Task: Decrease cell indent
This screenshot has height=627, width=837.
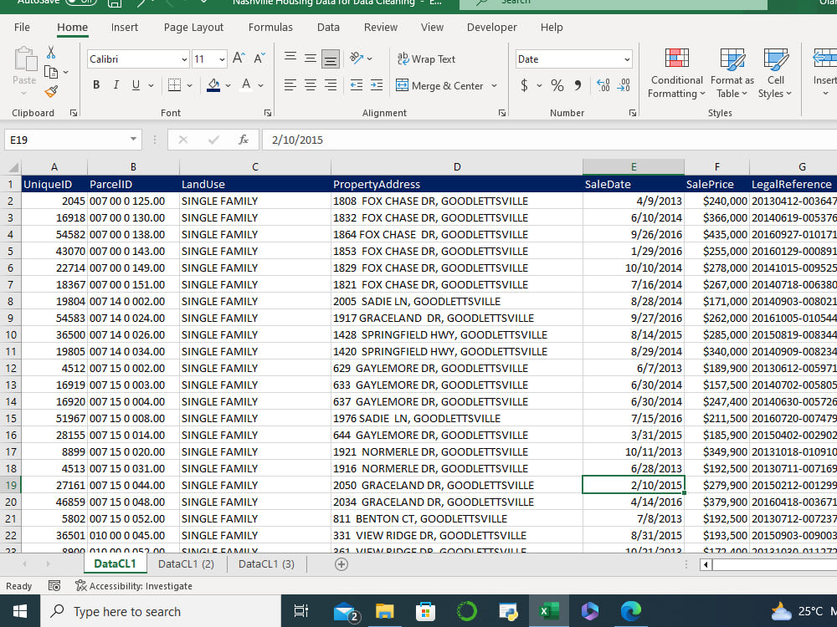Action: [x=357, y=85]
